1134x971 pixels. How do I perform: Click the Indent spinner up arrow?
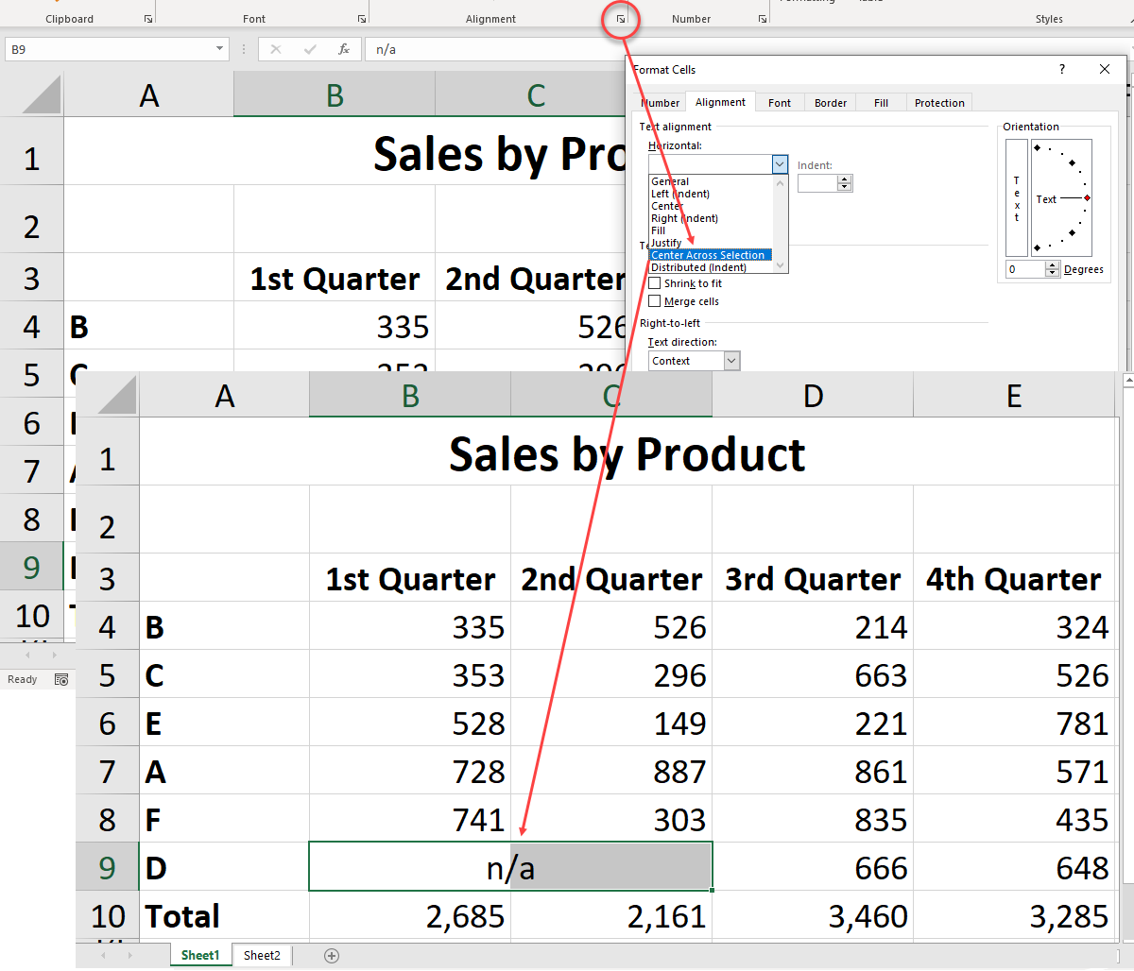[x=845, y=179]
